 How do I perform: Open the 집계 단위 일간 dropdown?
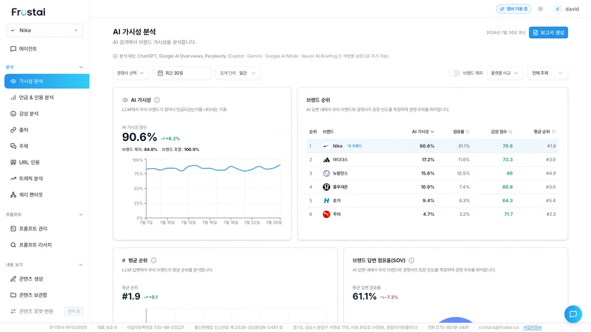coord(238,73)
